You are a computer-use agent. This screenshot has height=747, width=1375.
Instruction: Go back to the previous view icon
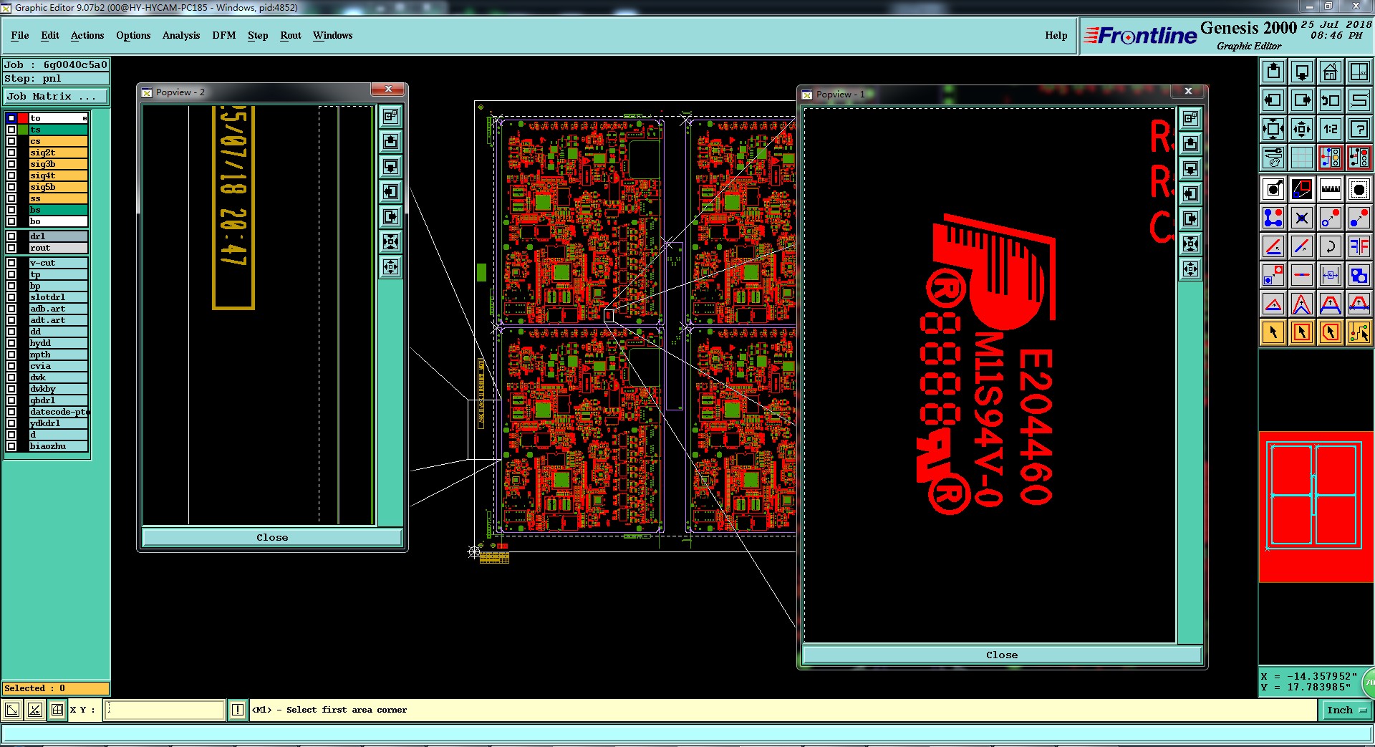click(1331, 100)
